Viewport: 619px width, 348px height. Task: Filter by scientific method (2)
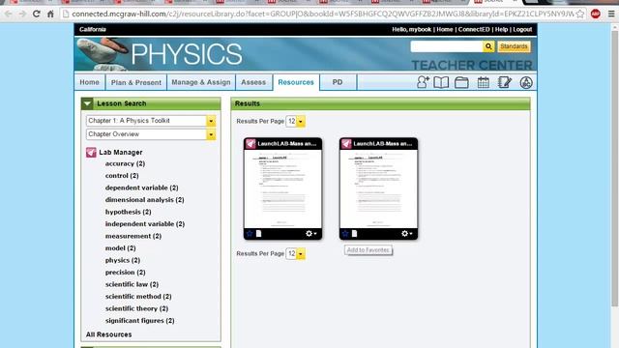138,297
